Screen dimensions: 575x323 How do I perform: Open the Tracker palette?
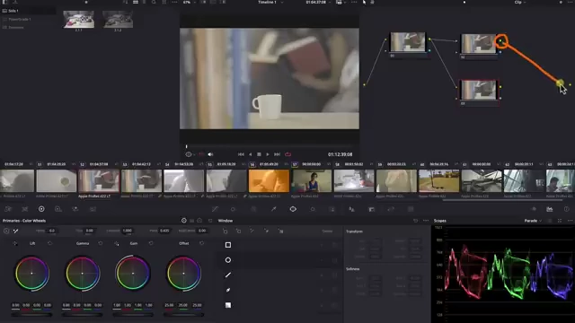[x=313, y=209]
